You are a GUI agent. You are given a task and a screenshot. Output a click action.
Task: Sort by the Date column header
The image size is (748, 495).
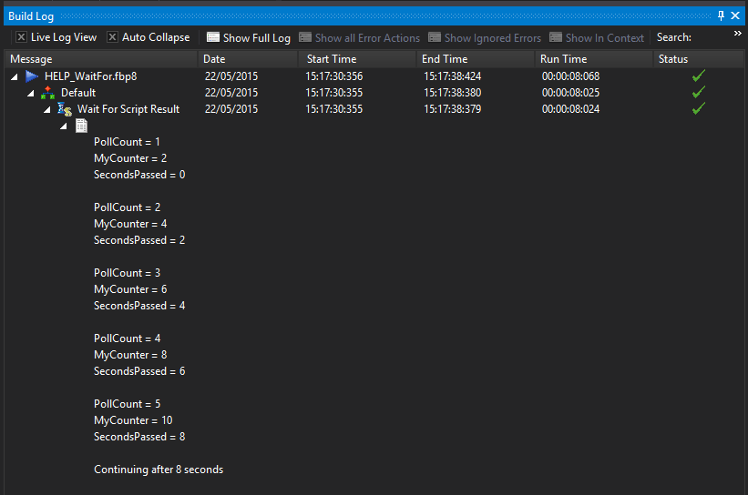click(x=248, y=59)
